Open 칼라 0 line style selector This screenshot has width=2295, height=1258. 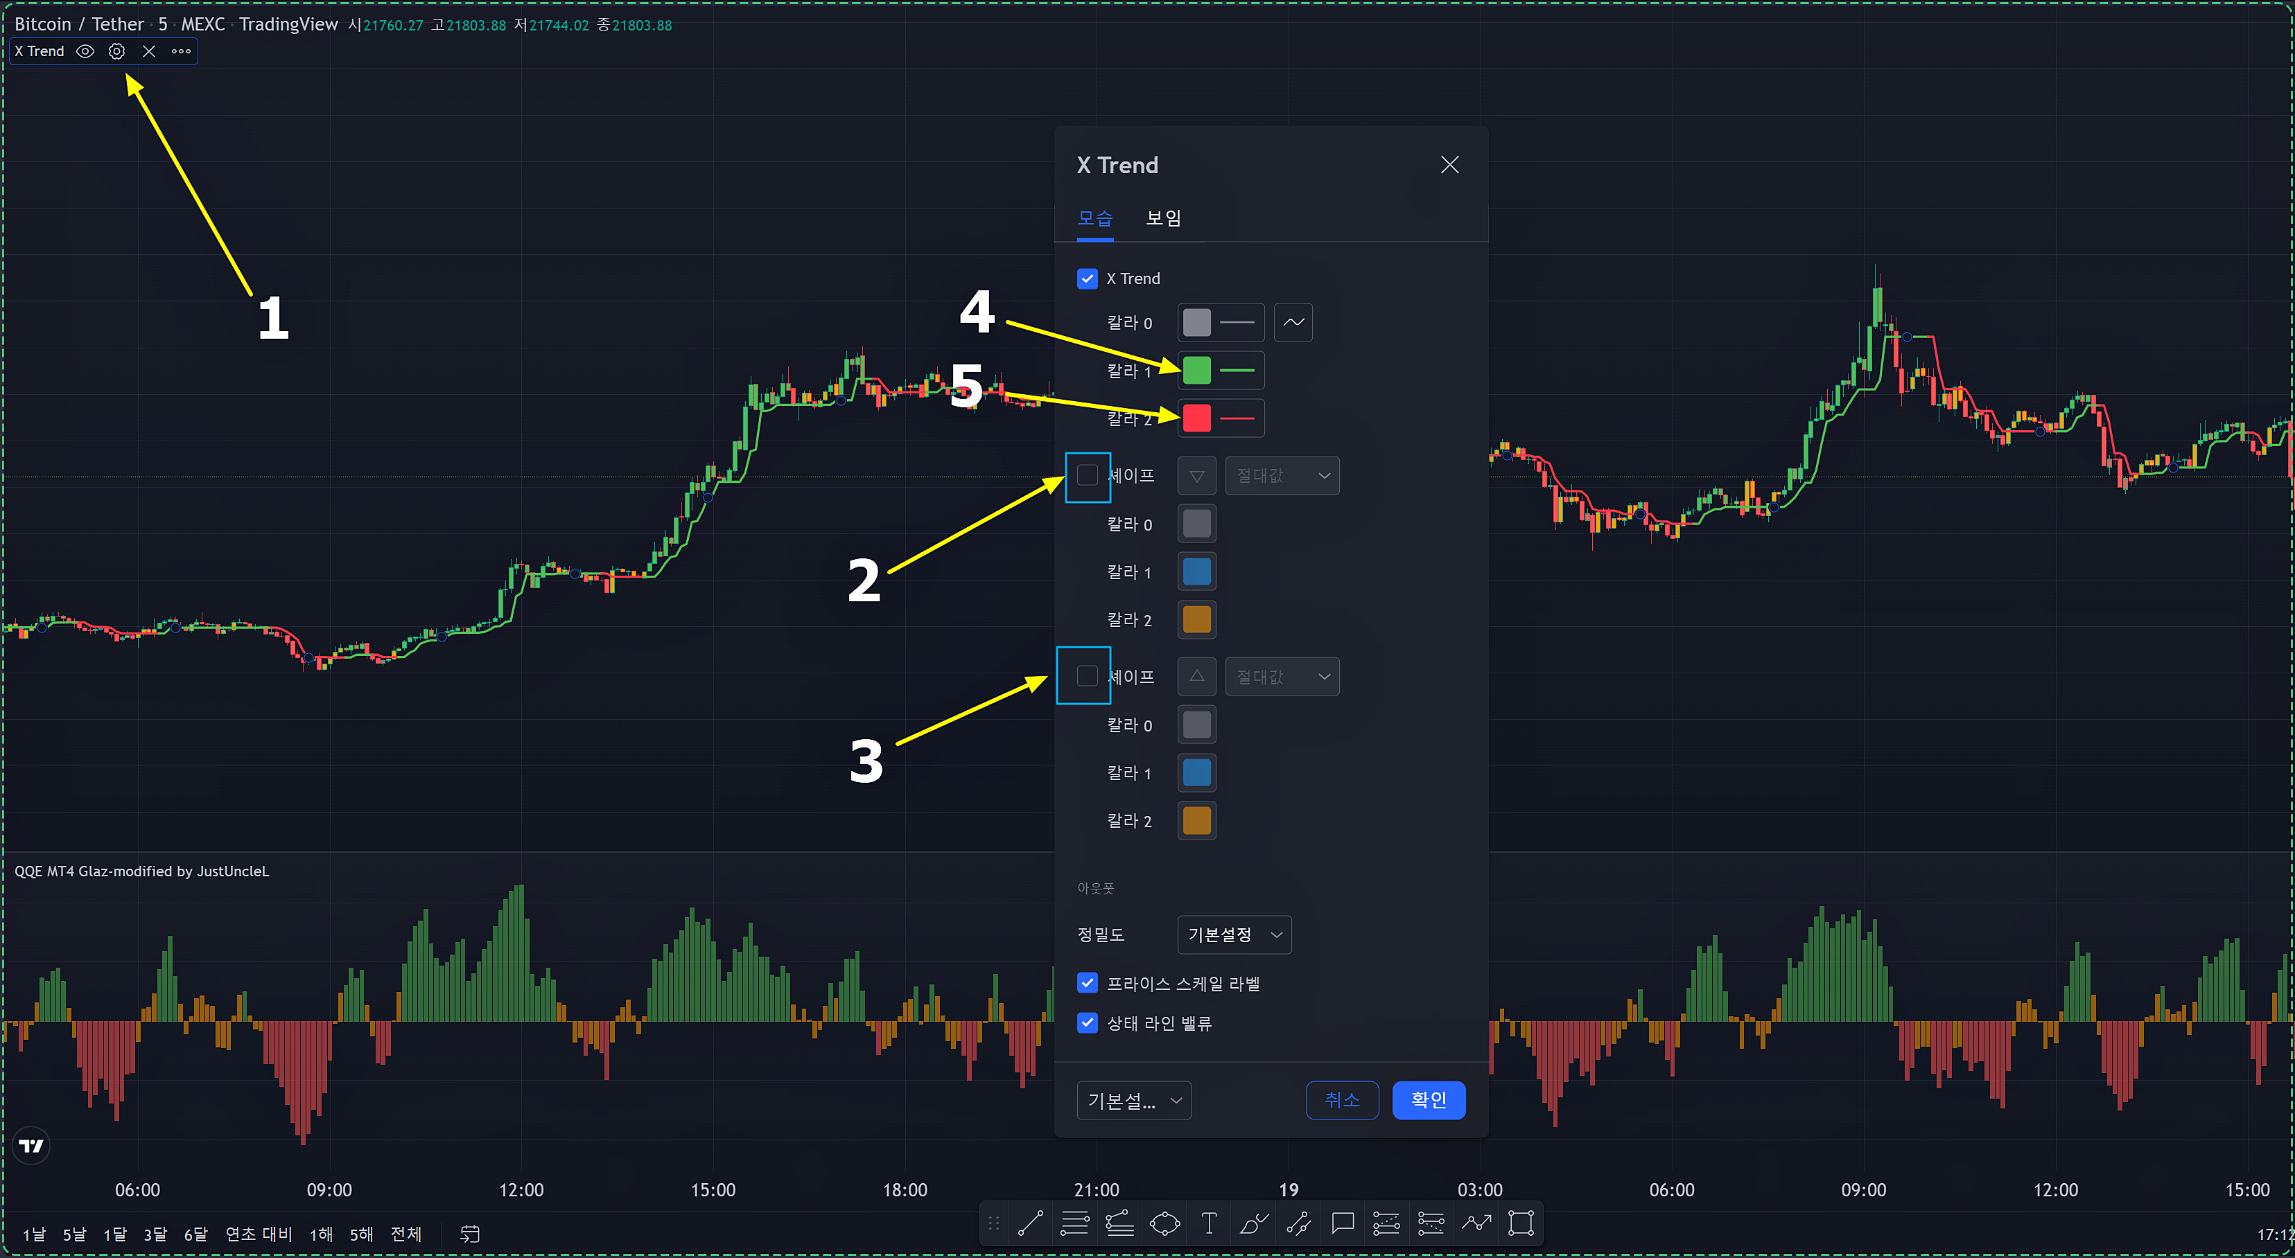(x=1237, y=322)
